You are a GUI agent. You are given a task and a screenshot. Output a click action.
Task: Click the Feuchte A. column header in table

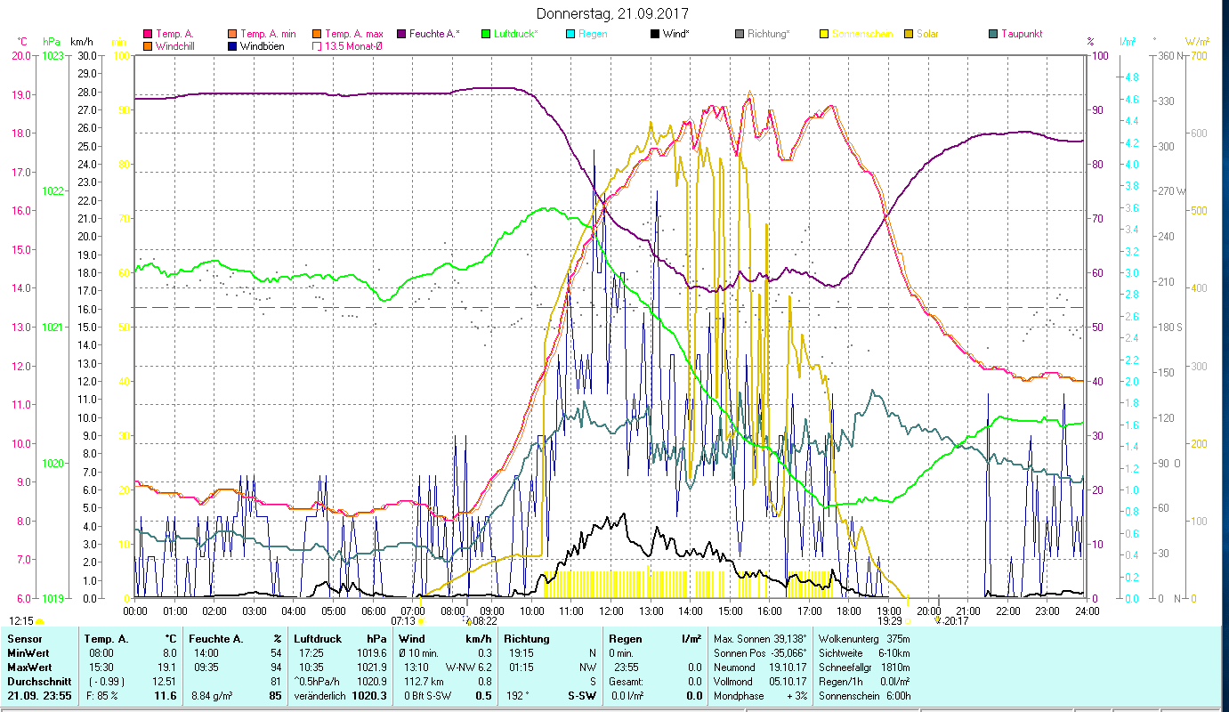[214, 639]
